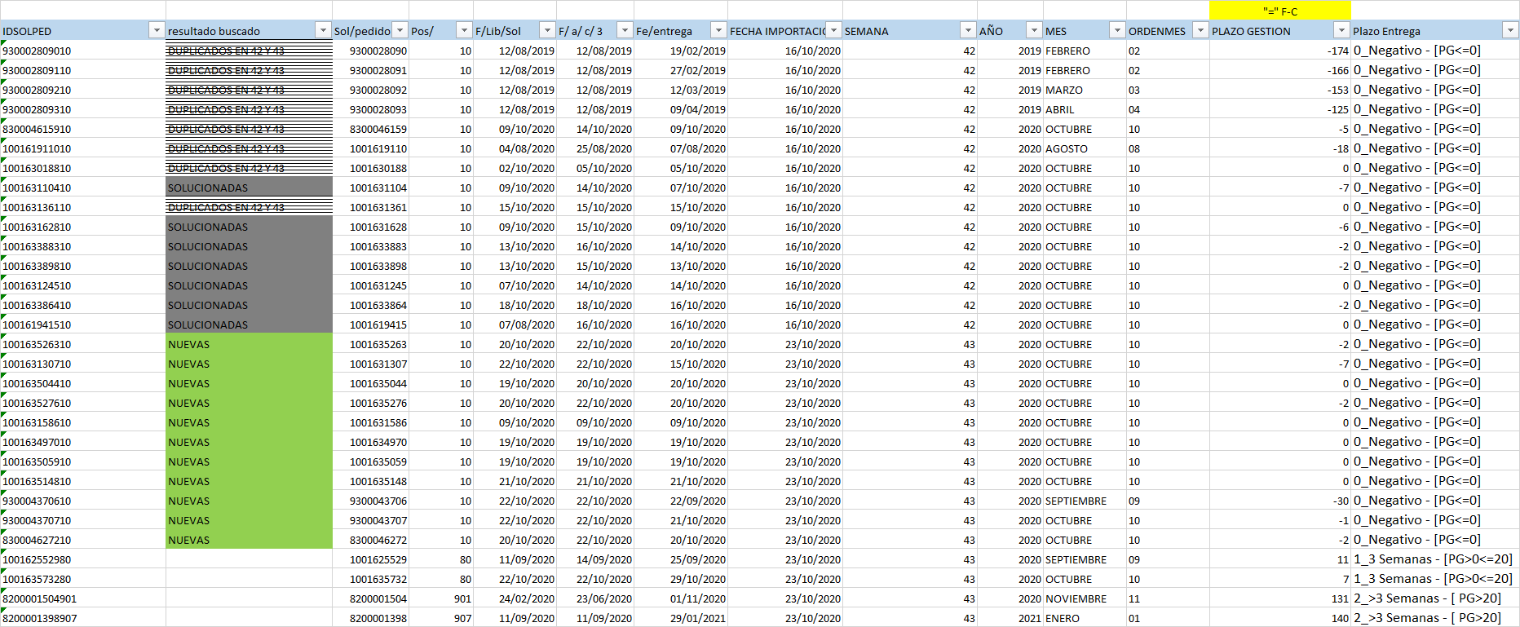Open the IDSOLPED column filter dropdown

coord(157,30)
